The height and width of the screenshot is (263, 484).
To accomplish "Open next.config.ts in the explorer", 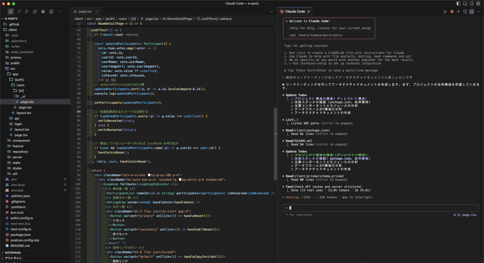I will 21,229.
